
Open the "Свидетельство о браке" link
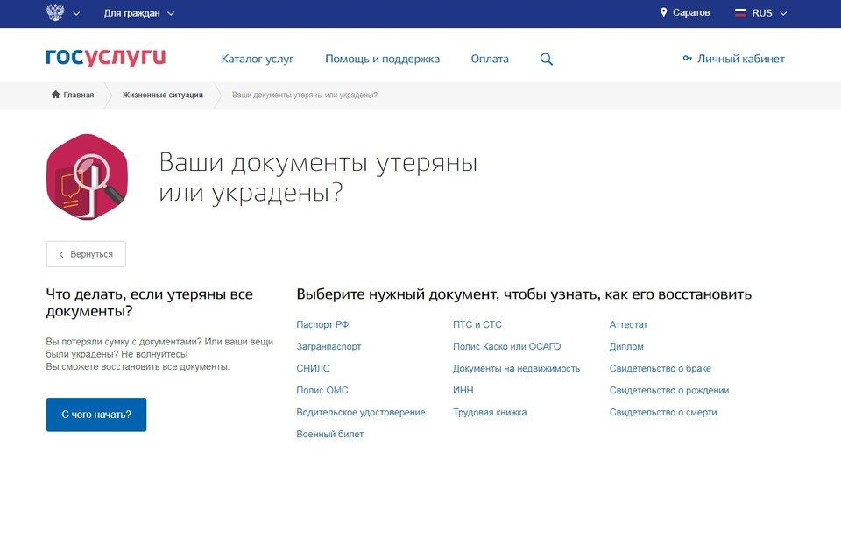[660, 368]
